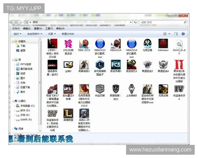Select 音乐 library
198x158 pixels.
point(23,92)
